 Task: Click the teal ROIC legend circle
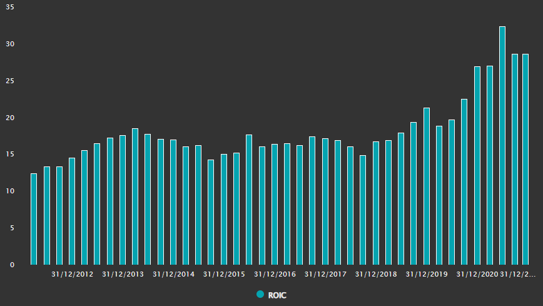pyautogui.click(x=260, y=295)
